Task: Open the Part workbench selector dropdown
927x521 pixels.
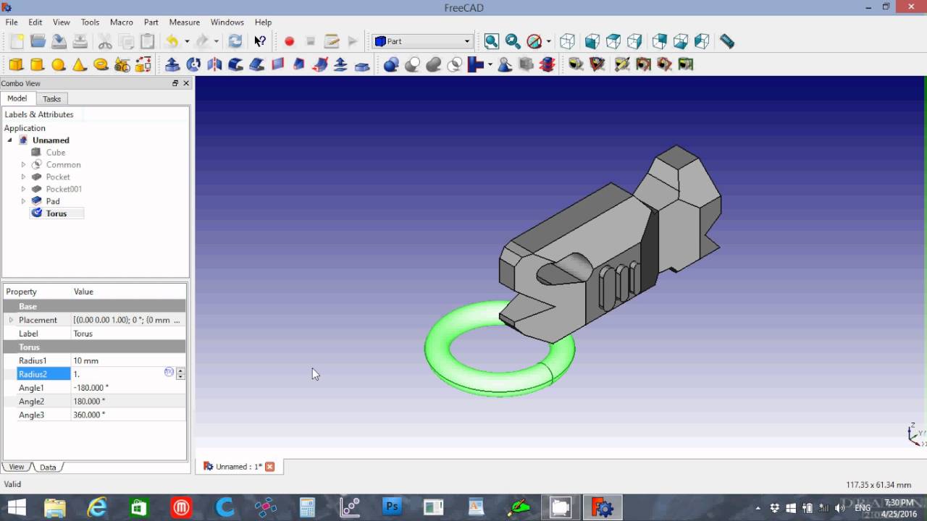Action: pyautogui.click(x=423, y=41)
